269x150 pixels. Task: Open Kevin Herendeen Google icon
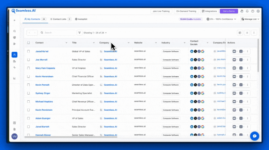coord(203,77)
